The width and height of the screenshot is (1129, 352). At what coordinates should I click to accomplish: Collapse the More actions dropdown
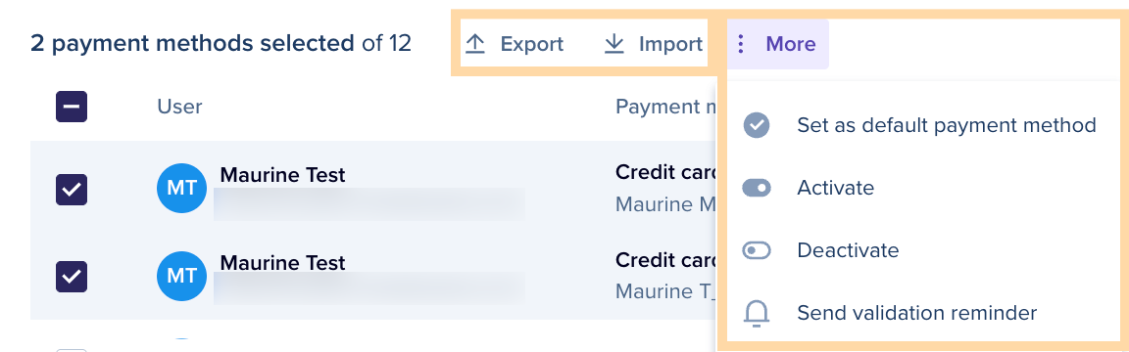(777, 45)
